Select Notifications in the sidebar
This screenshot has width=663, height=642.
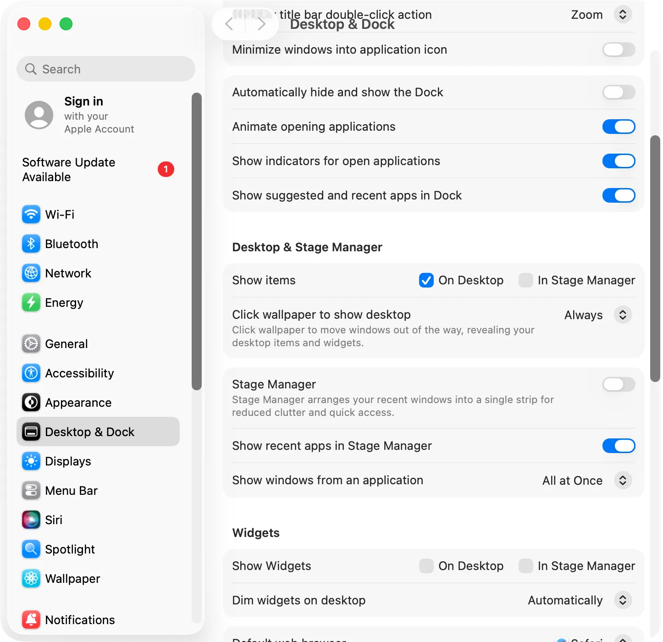(x=98, y=620)
